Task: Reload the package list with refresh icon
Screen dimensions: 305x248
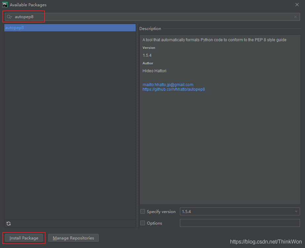Action: click(x=9, y=224)
